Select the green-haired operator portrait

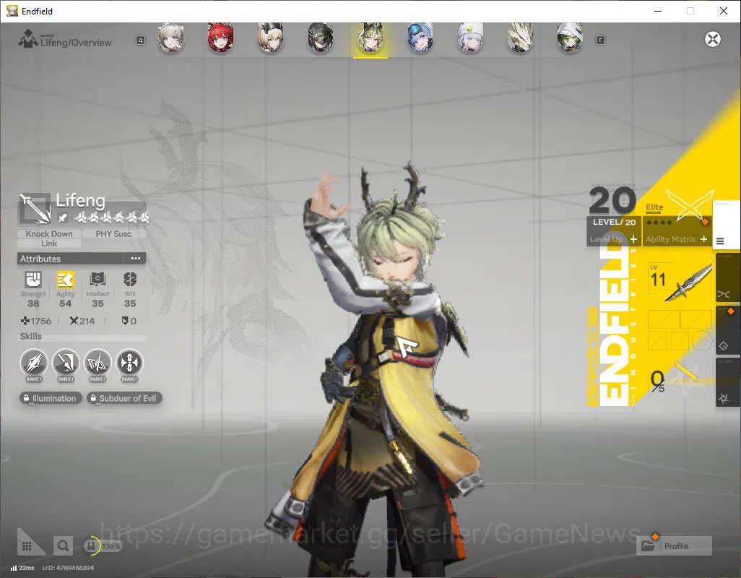pyautogui.click(x=570, y=39)
